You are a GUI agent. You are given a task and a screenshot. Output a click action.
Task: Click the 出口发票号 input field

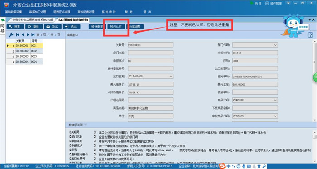pyautogui.click(x=255, y=68)
